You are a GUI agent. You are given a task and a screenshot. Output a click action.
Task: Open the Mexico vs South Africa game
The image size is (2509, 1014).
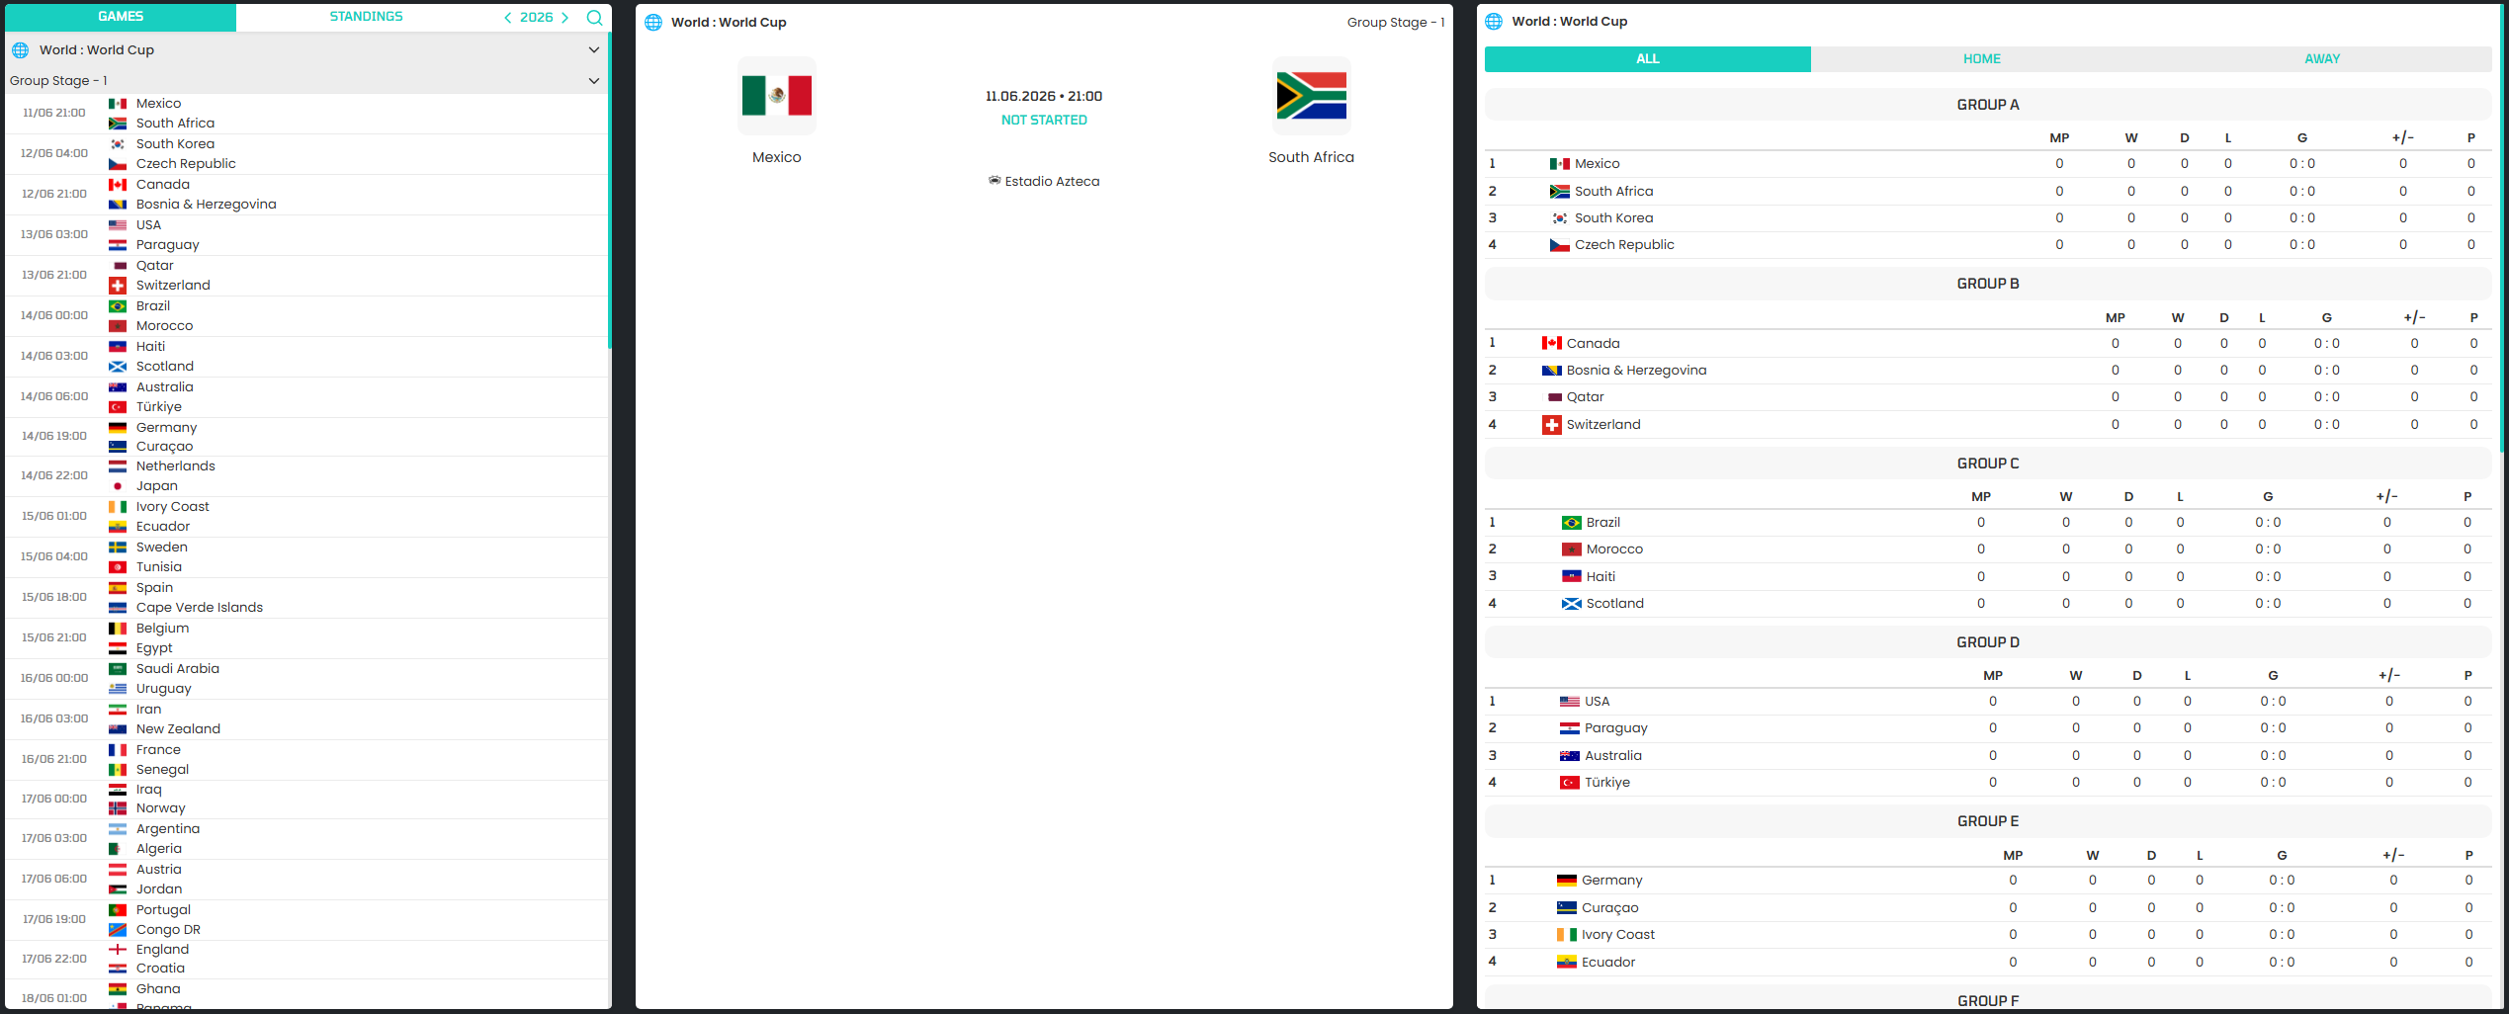[306, 114]
